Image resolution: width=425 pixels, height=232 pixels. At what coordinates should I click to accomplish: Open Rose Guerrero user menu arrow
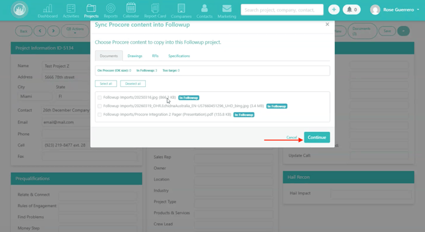click(x=418, y=10)
